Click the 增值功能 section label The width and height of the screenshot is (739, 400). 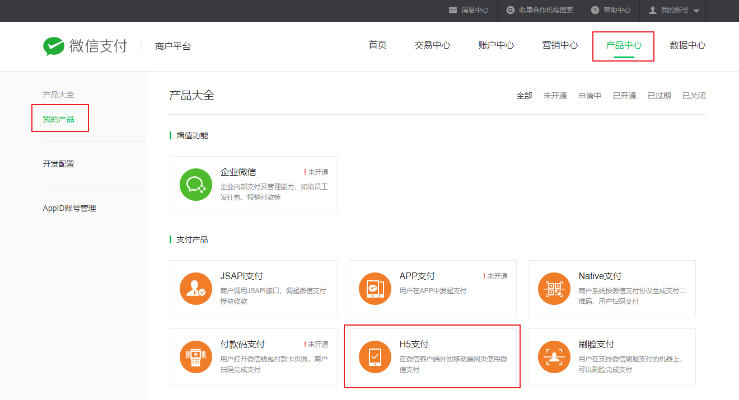pos(192,135)
